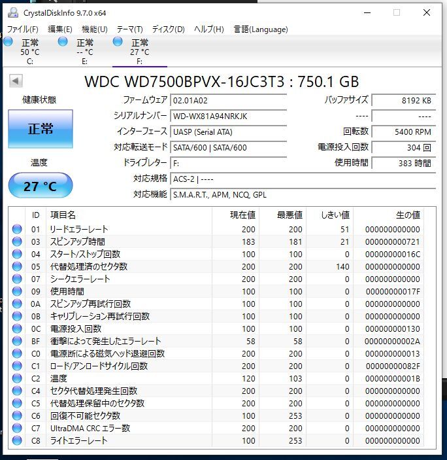Screen dimensions: 447x460
Task: Click the status icon for attribute 0B
Action: pyautogui.click(x=17, y=316)
